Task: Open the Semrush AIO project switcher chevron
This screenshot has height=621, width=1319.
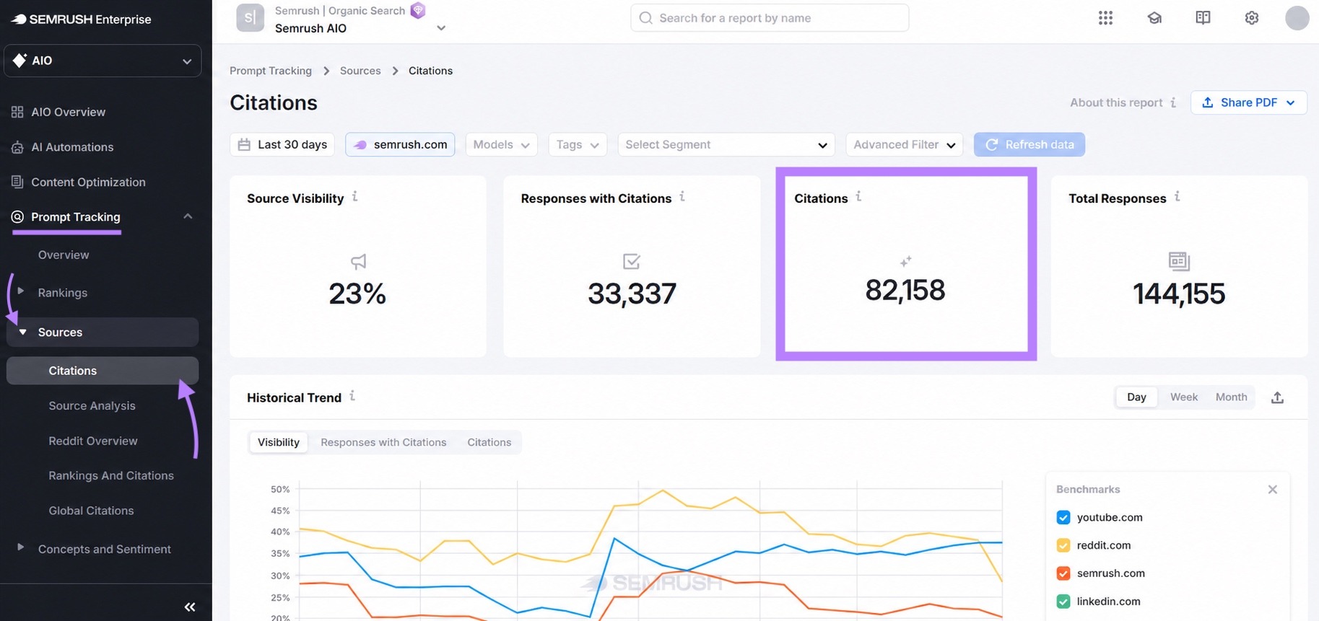Action: tap(441, 28)
